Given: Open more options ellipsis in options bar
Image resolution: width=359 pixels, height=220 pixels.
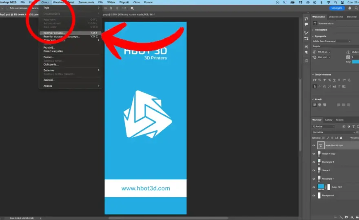Looking at the screenshot, I should point(124,8).
